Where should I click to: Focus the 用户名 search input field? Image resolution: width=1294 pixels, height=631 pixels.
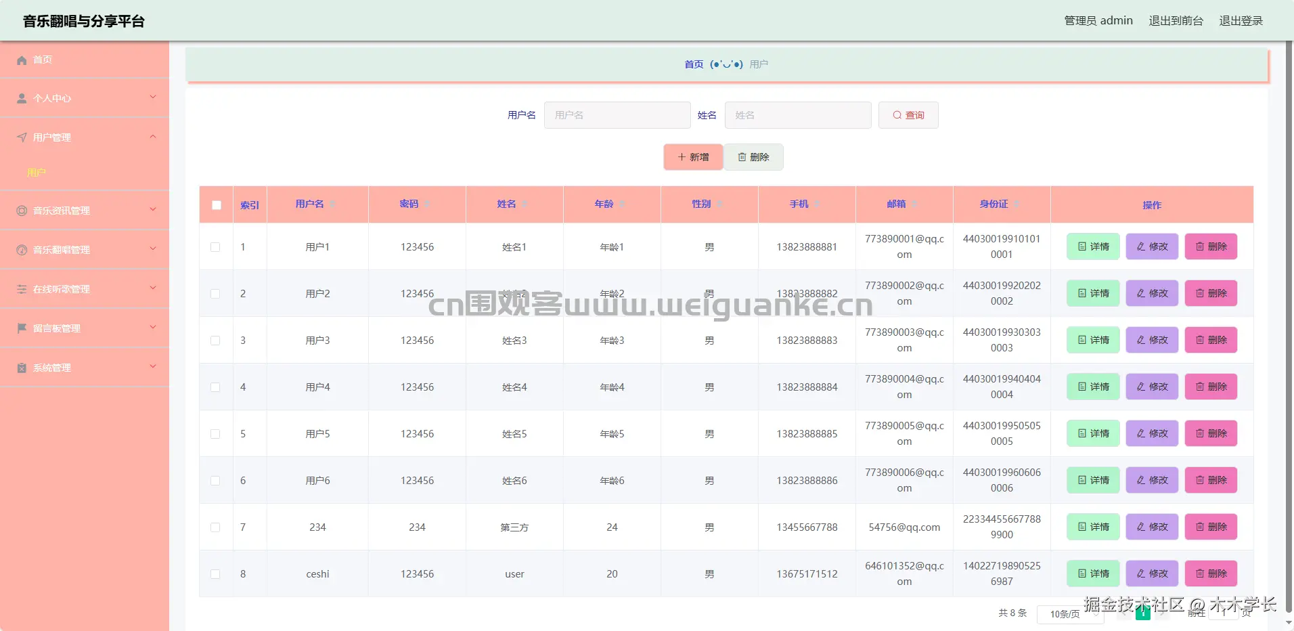[x=617, y=115]
